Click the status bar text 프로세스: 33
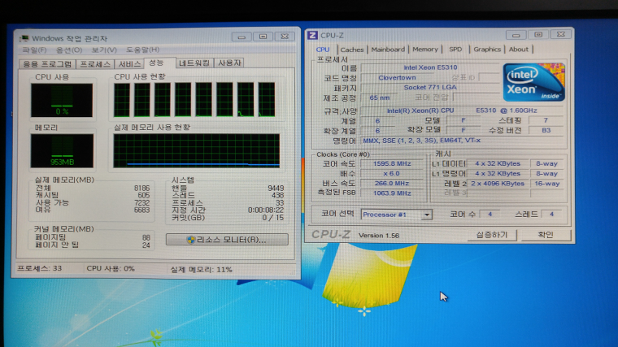 pyautogui.click(x=39, y=268)
